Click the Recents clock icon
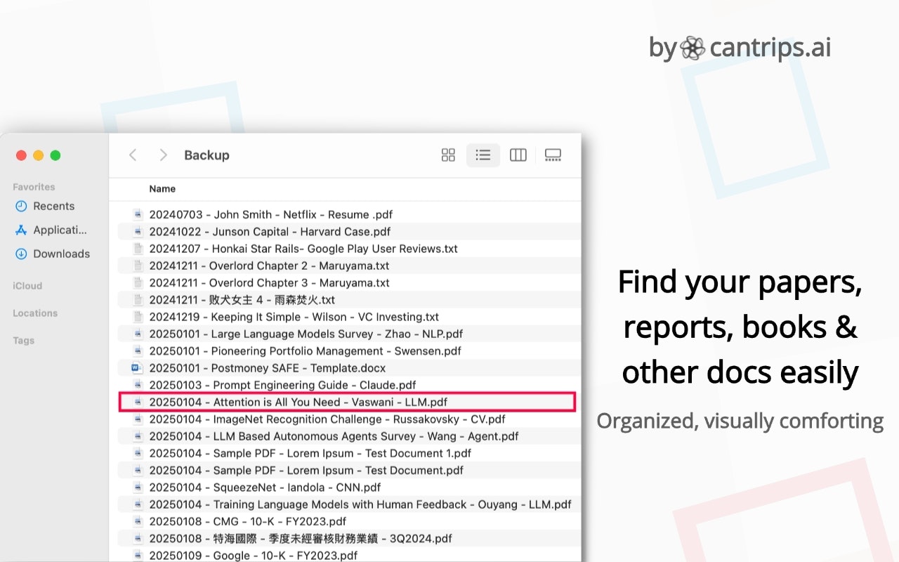The height and width of the screenshot is (562, 899). pos(21,206)
